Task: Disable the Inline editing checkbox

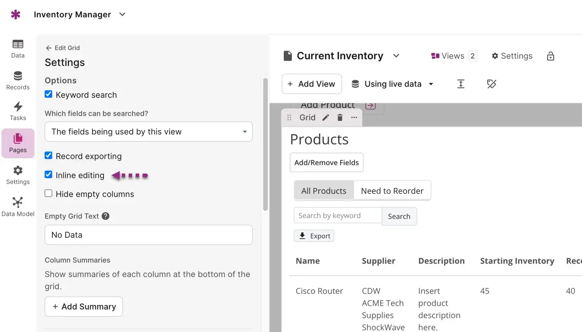Action: click(49, 174)
